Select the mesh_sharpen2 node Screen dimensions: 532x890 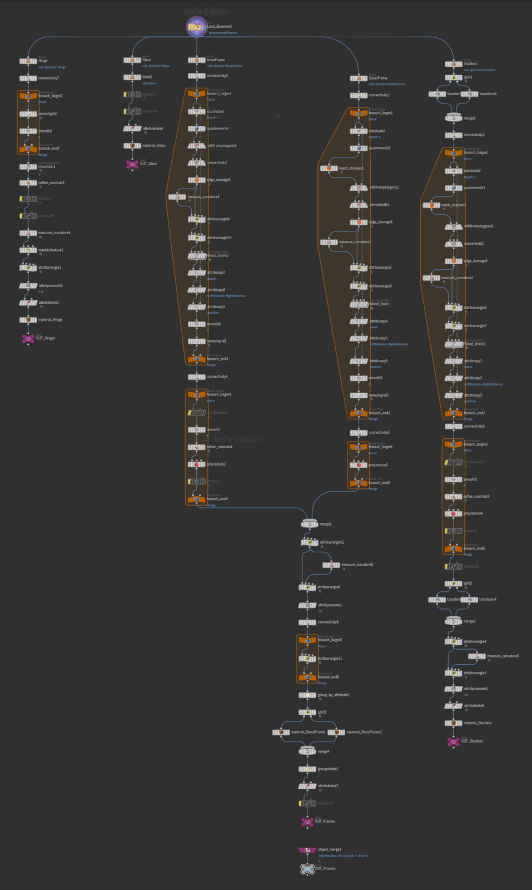coord(431,205)
